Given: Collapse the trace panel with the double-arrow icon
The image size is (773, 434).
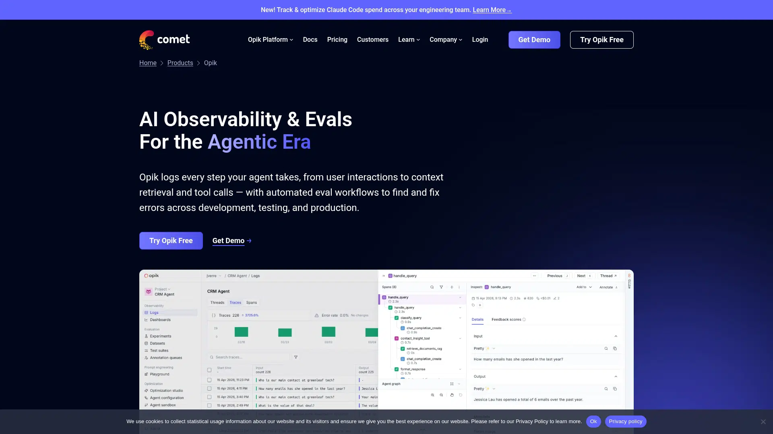Looking at the screenshot, I should [384, 276].
